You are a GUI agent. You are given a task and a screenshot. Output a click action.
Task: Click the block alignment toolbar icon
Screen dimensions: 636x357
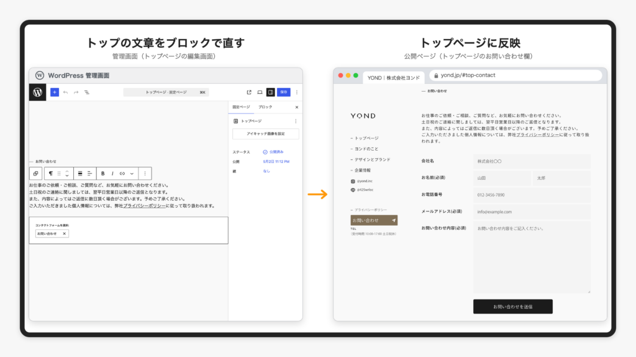pyautogui.click(x=80, y=174)
